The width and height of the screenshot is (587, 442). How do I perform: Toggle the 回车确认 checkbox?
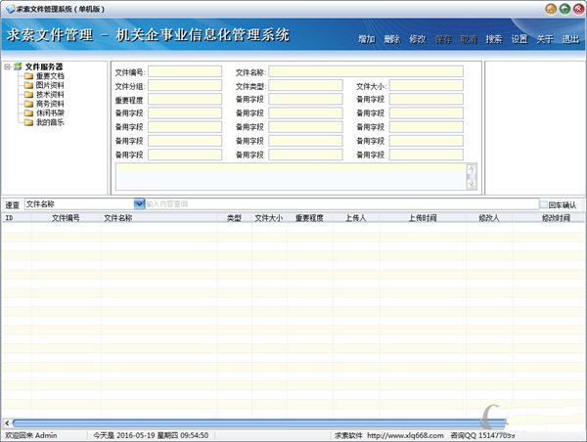pos(544,204)
